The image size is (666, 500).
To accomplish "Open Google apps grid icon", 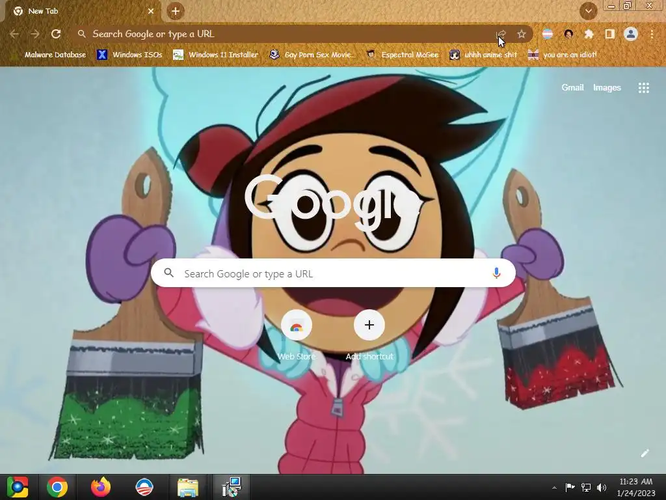I will (x=643, y=88).
